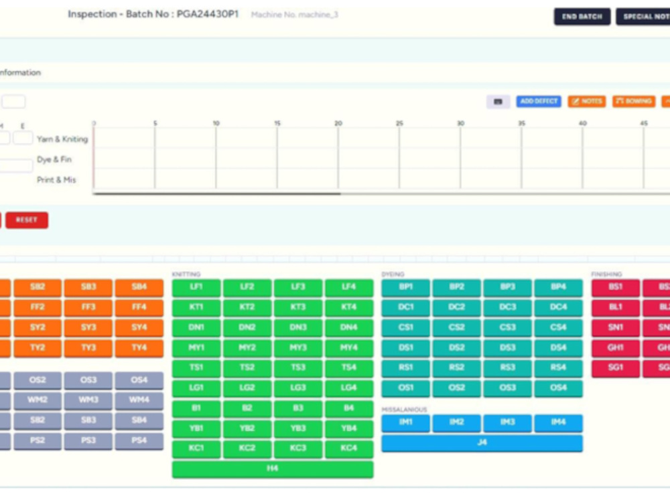Select the BL1 finishing defect
This screenshot has width=670, height=502.
click(615, 307)
